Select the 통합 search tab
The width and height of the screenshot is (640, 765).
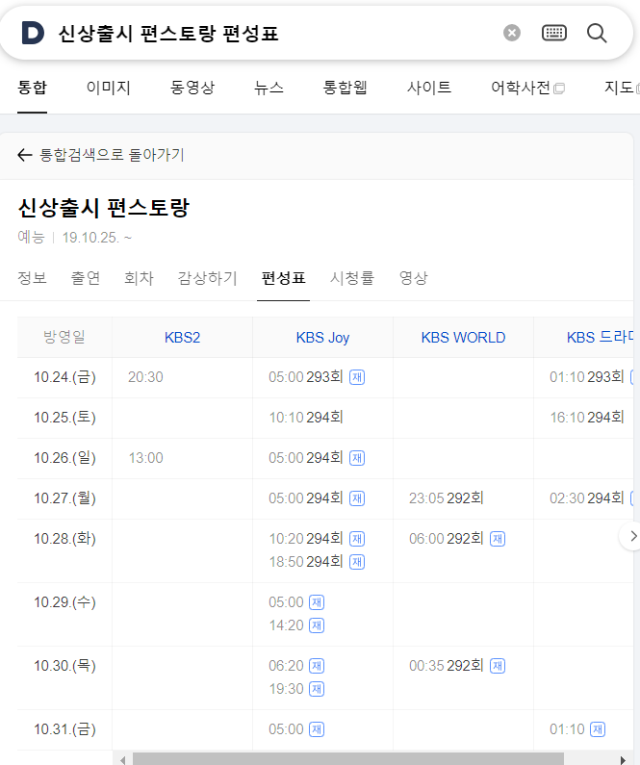(32, 88)
